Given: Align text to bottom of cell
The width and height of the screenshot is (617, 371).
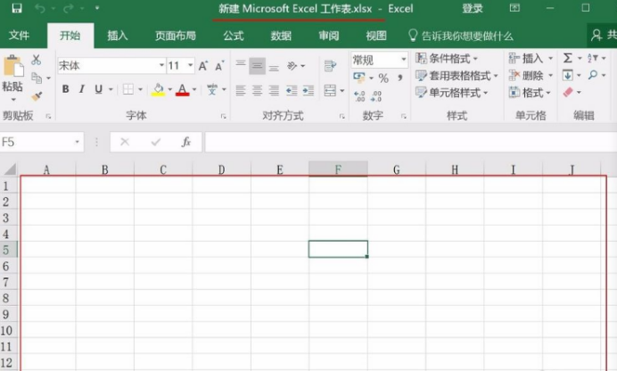Looking at the screenshot, I should (274, 66).
